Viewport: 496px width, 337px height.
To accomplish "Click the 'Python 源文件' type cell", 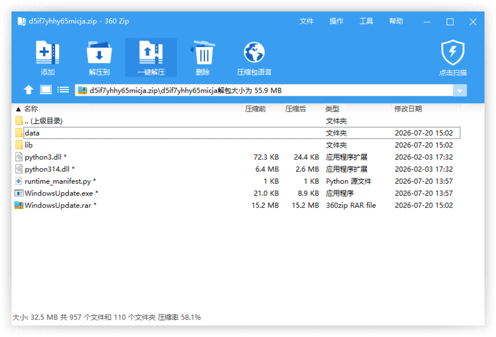I will tap(349, 181).
